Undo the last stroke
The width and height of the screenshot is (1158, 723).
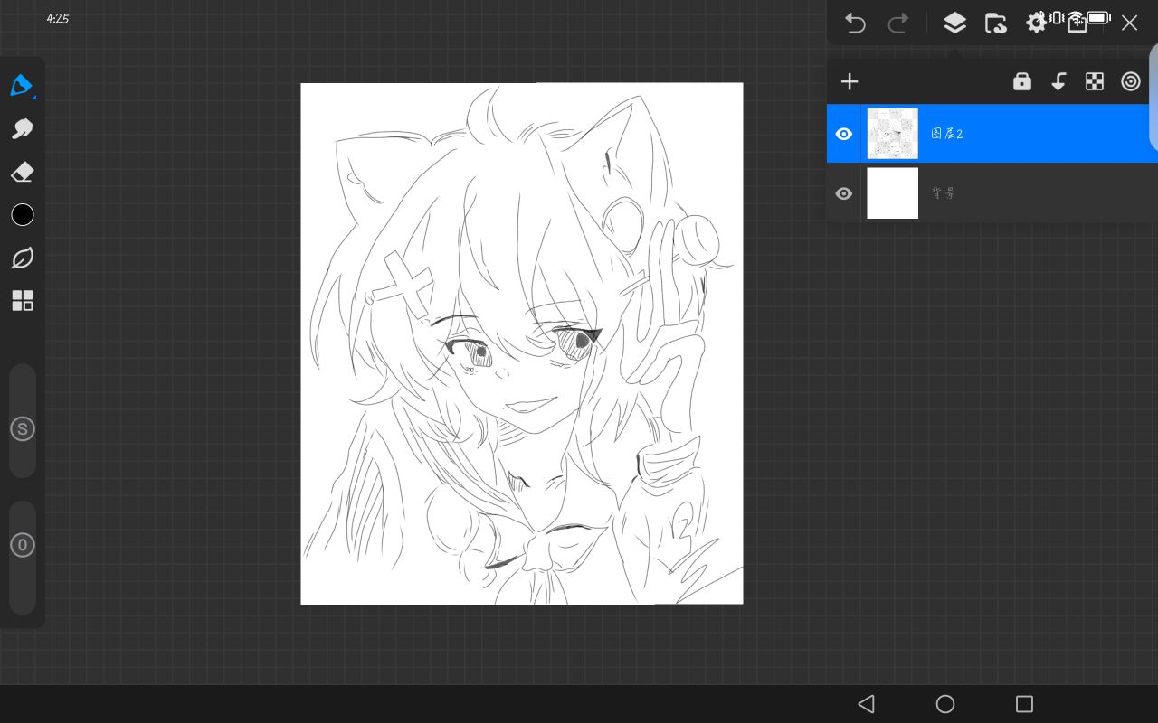pos(855,23)
